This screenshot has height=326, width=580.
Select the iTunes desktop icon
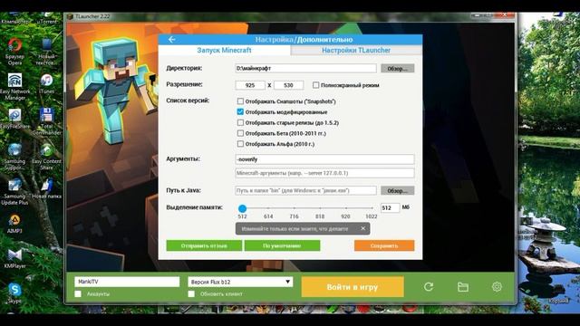(x=46, y=83)
